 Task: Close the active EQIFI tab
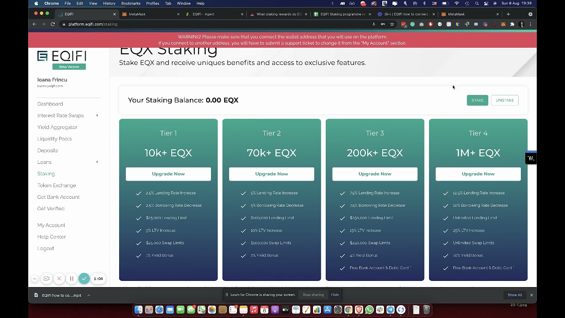[x=114, y=14]
